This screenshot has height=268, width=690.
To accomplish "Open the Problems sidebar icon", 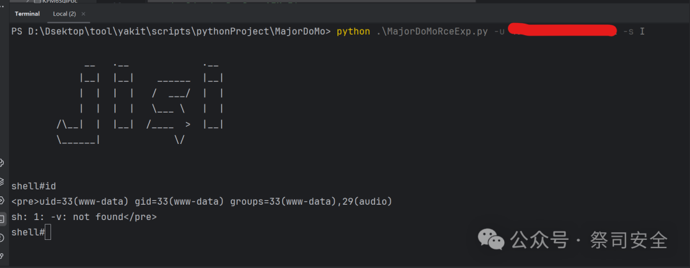I will pyautogui.click(x=2, y=238).
